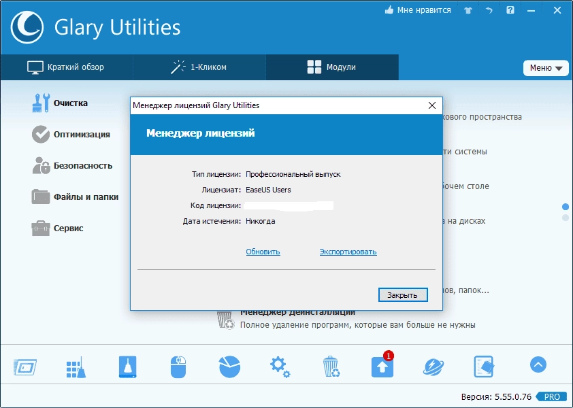Open the 'Меню' dropdown
Viewport: 573px width, 408px height.
click(x=546, y=68)
